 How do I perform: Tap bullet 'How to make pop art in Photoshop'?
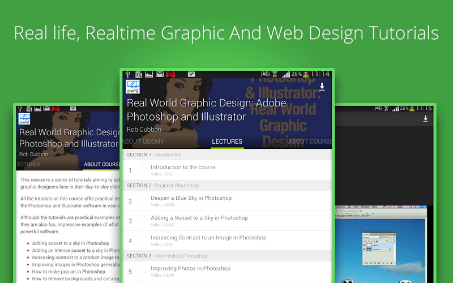69,272
